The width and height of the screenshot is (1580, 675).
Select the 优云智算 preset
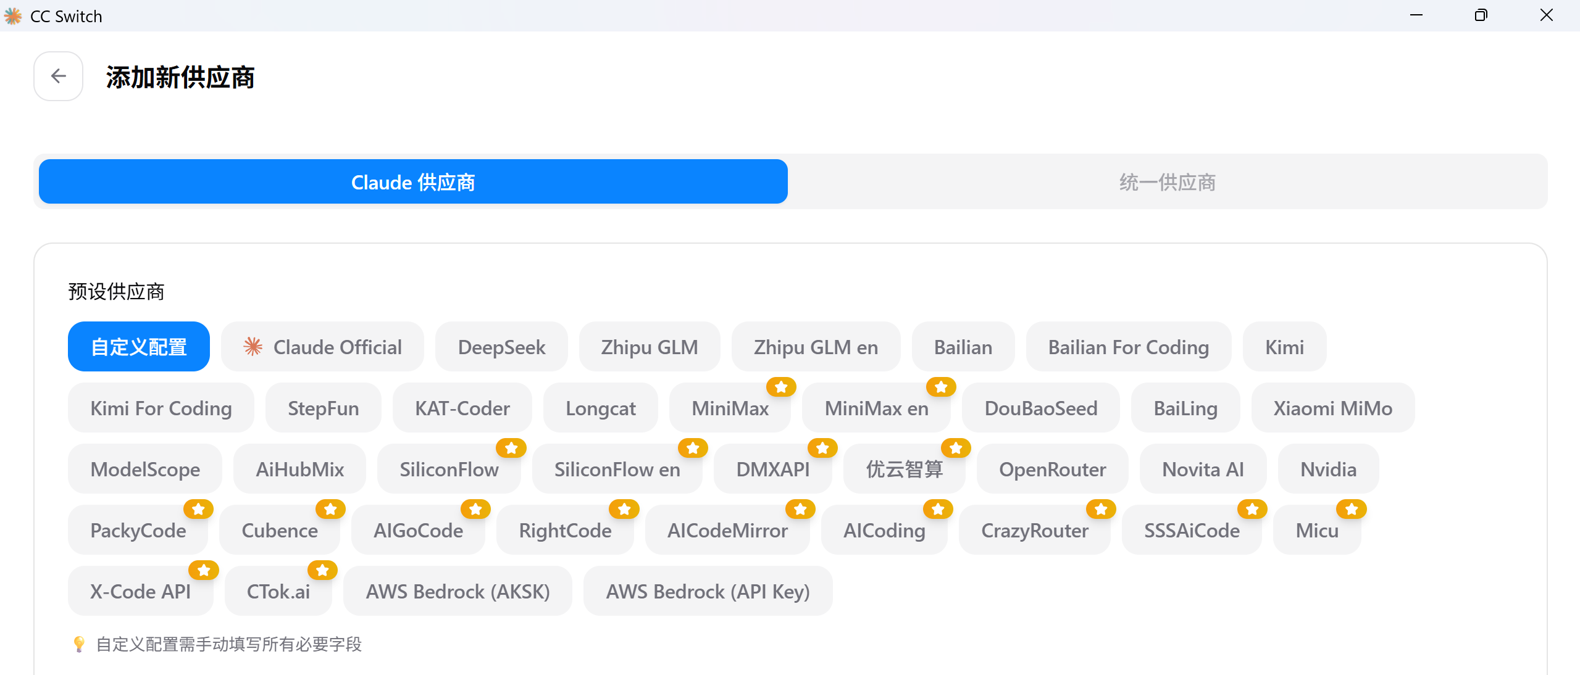click(905, 469)
